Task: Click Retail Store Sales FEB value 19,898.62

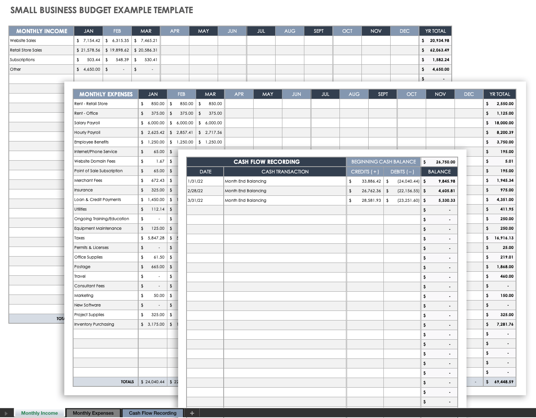Action: click(x=117, y=50)
